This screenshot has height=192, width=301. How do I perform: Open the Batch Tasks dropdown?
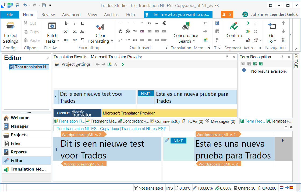pyautogui.click(x=52, y=32)
